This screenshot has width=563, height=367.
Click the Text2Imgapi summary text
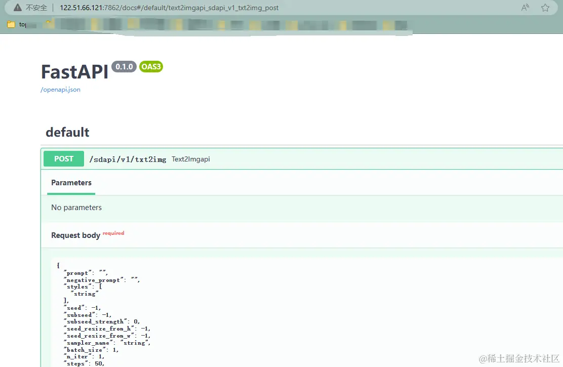[x=191, y=159]
